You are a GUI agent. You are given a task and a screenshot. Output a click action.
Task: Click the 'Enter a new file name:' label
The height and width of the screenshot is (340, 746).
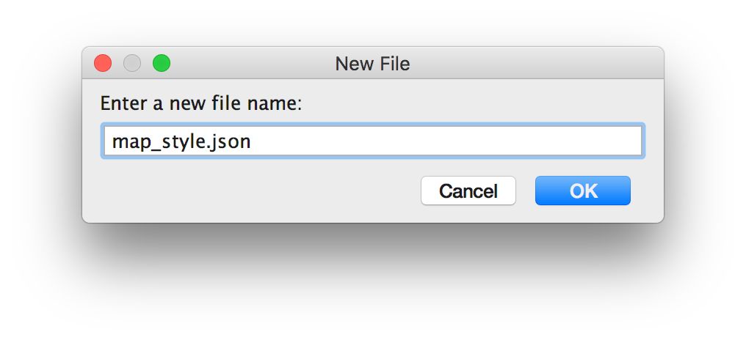[201, 104]
